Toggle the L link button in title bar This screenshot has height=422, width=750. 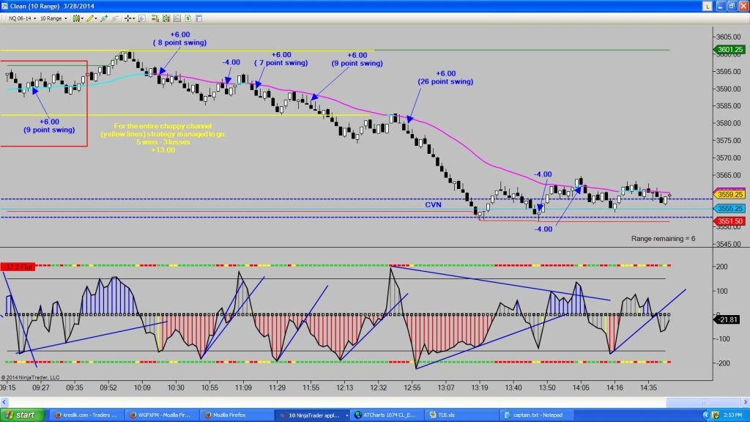coord(706,6)
